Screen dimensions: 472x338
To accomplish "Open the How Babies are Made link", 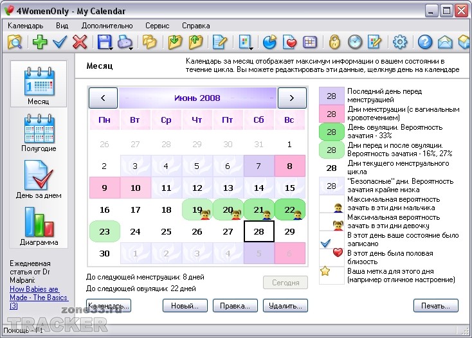I will (39, 298).
